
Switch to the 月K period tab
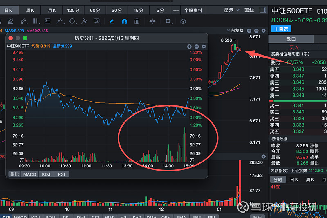[x=52, y=10]
